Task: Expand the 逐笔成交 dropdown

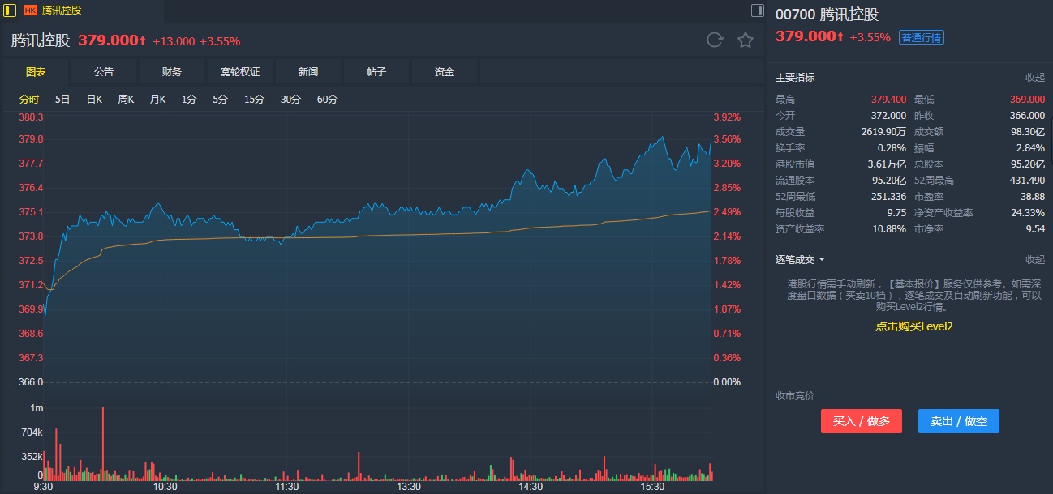Action: point(822,260)
